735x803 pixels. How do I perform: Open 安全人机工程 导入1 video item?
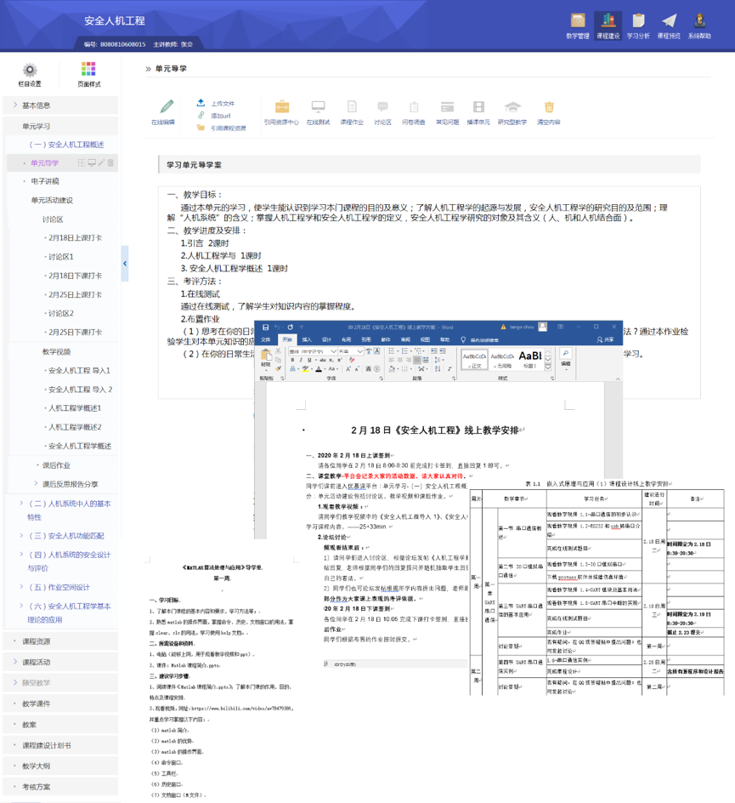(79, 370)
